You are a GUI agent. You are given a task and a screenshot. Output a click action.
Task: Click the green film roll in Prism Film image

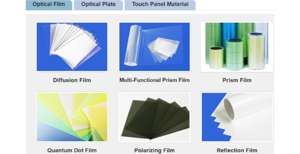235,54
